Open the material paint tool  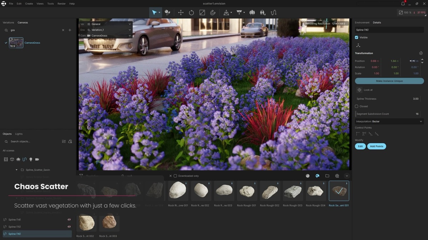click(167, 12)
